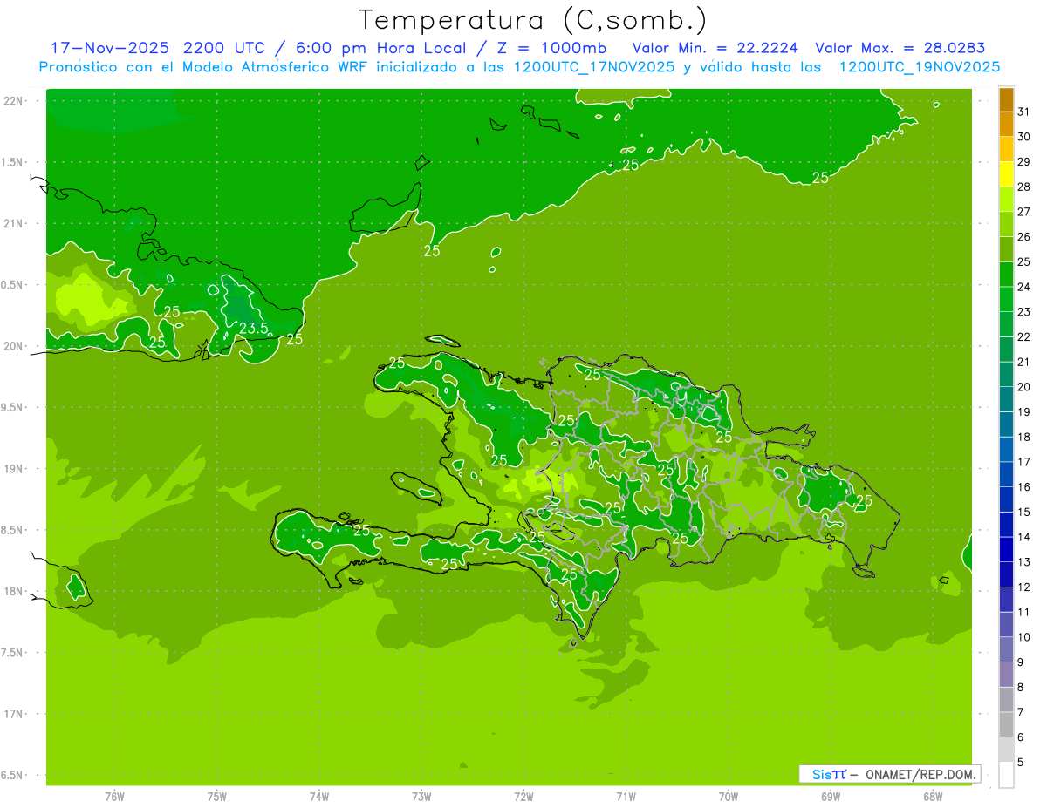Click the '17N' latitude axis label
This screenshot has width=1047, height=808.
pos(12,714)
